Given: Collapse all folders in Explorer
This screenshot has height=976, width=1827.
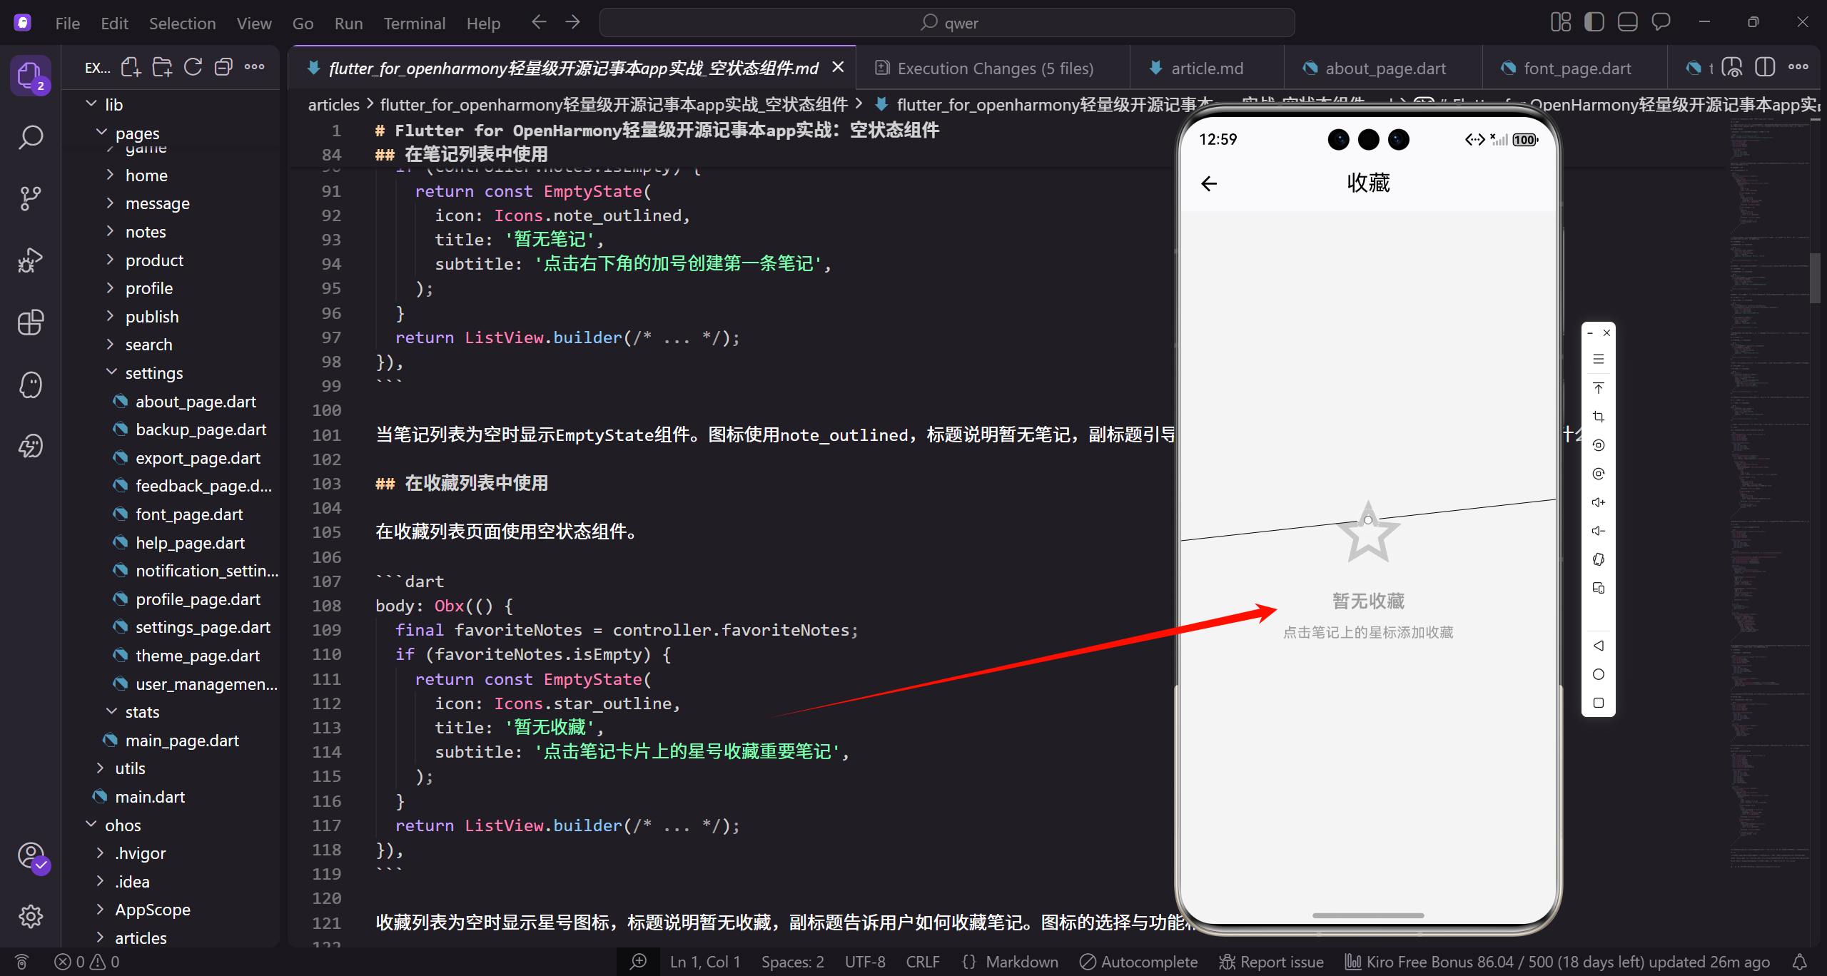Looking at the screenshot, I should coord(223,67).
